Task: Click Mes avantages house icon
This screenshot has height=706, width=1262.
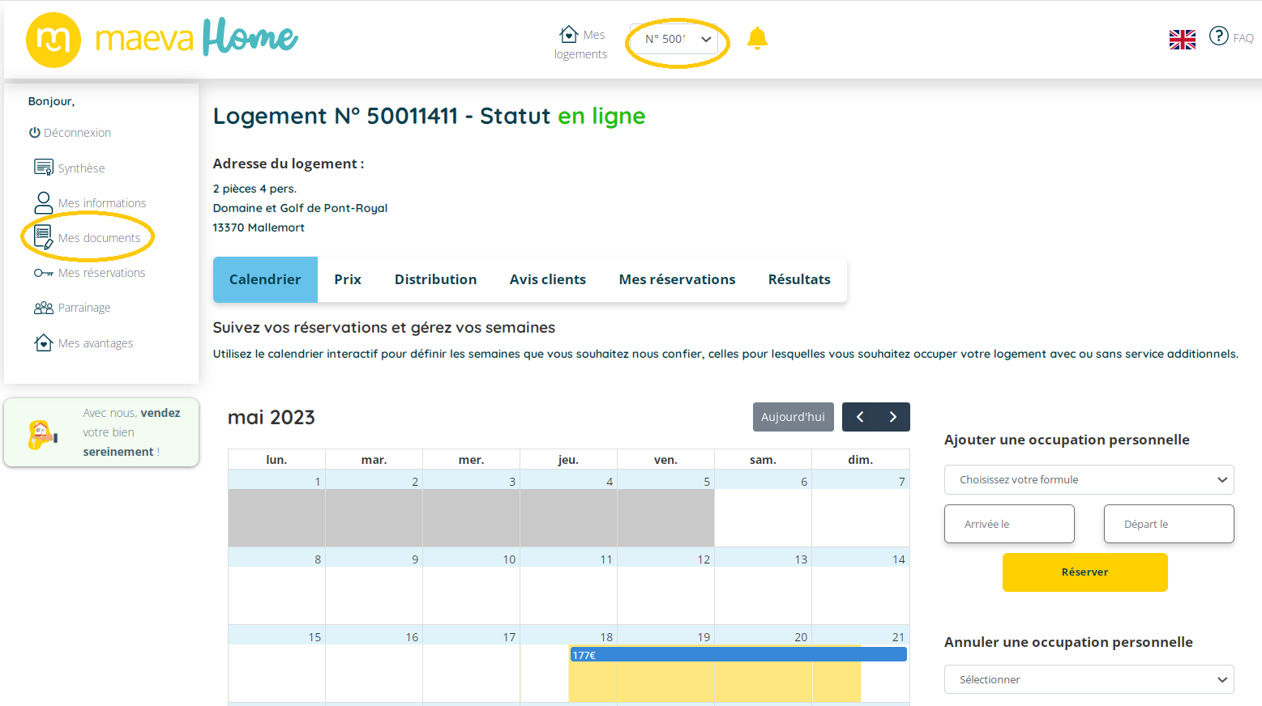Action: point(43,342)
